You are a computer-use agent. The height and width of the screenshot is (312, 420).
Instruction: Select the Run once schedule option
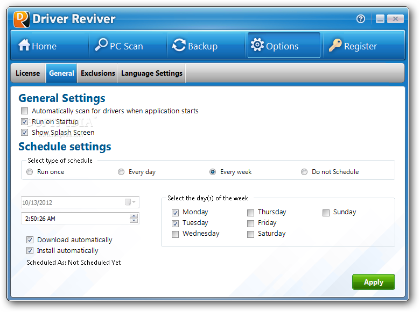[30, 172]
